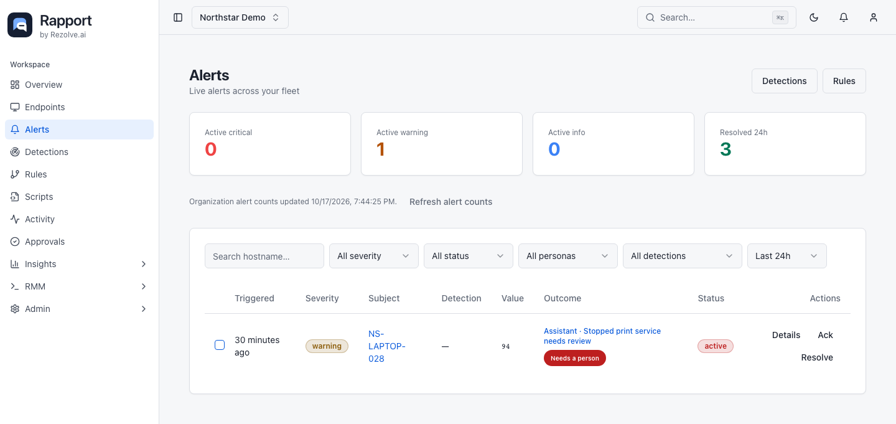Click the Overview grid icon in sidebar

pos(15,85)
